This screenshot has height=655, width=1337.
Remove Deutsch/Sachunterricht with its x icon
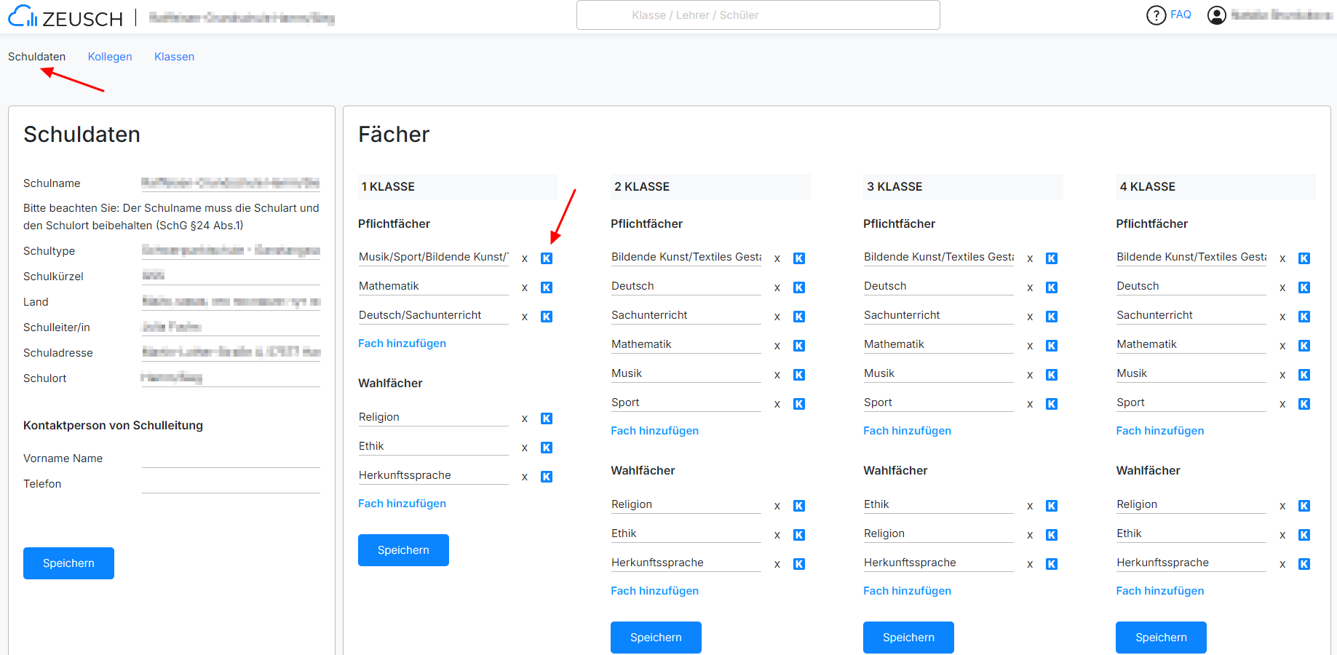pyautogui.click(x=524, y=317)
